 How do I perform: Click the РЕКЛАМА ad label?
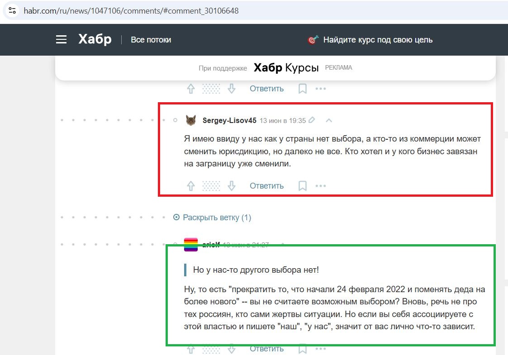click(x=338, y=68)
